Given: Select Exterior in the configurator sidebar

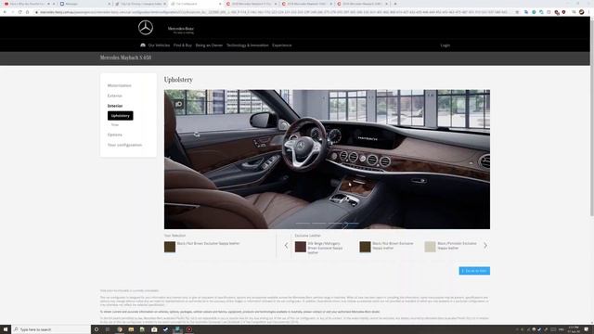Looking at the screenshot, I should (x=115, y=96).
